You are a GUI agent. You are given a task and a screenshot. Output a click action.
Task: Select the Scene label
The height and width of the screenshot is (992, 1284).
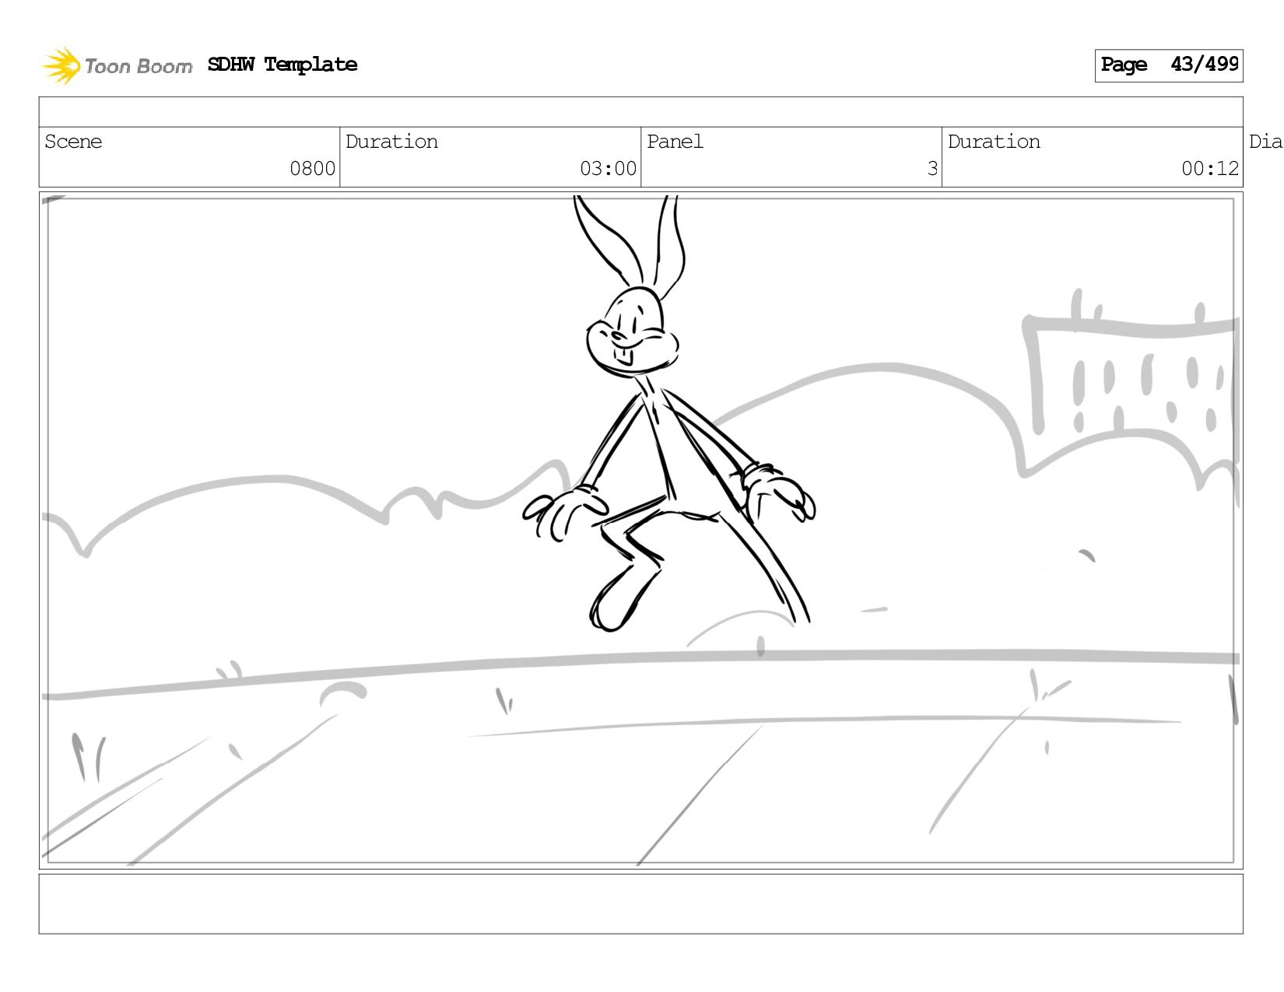(x=73, y=142)
